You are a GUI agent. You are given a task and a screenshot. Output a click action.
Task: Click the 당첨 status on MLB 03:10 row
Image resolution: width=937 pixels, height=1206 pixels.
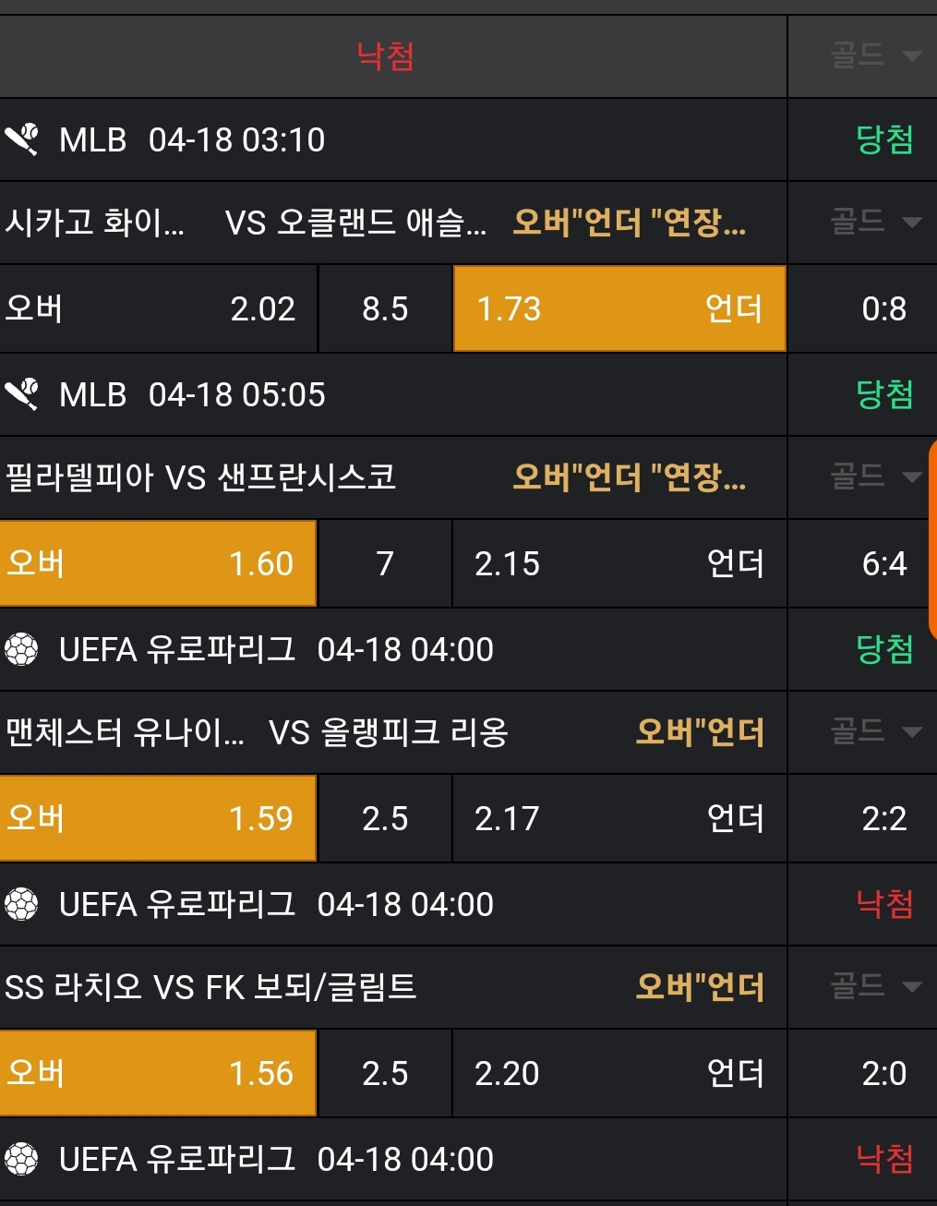[x=883, y=139]
